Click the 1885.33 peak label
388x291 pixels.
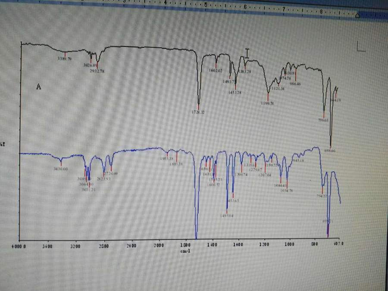tap(176, 164)
